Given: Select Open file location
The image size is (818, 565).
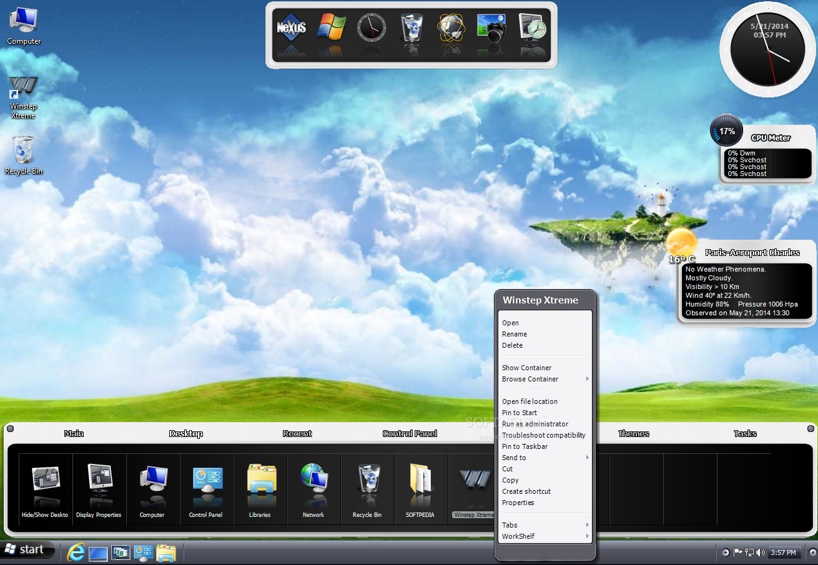Looking at the screenshot, I should [545, 401].
